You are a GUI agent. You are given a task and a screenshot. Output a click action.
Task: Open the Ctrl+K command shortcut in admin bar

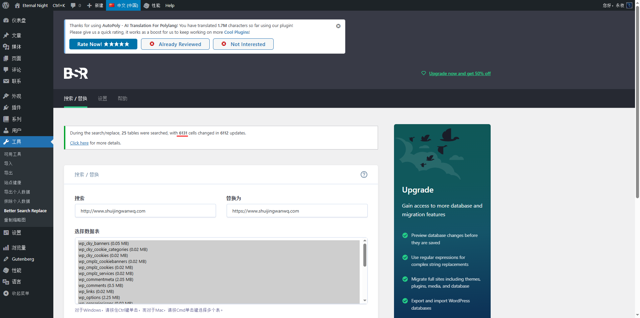tap(59, 5)
